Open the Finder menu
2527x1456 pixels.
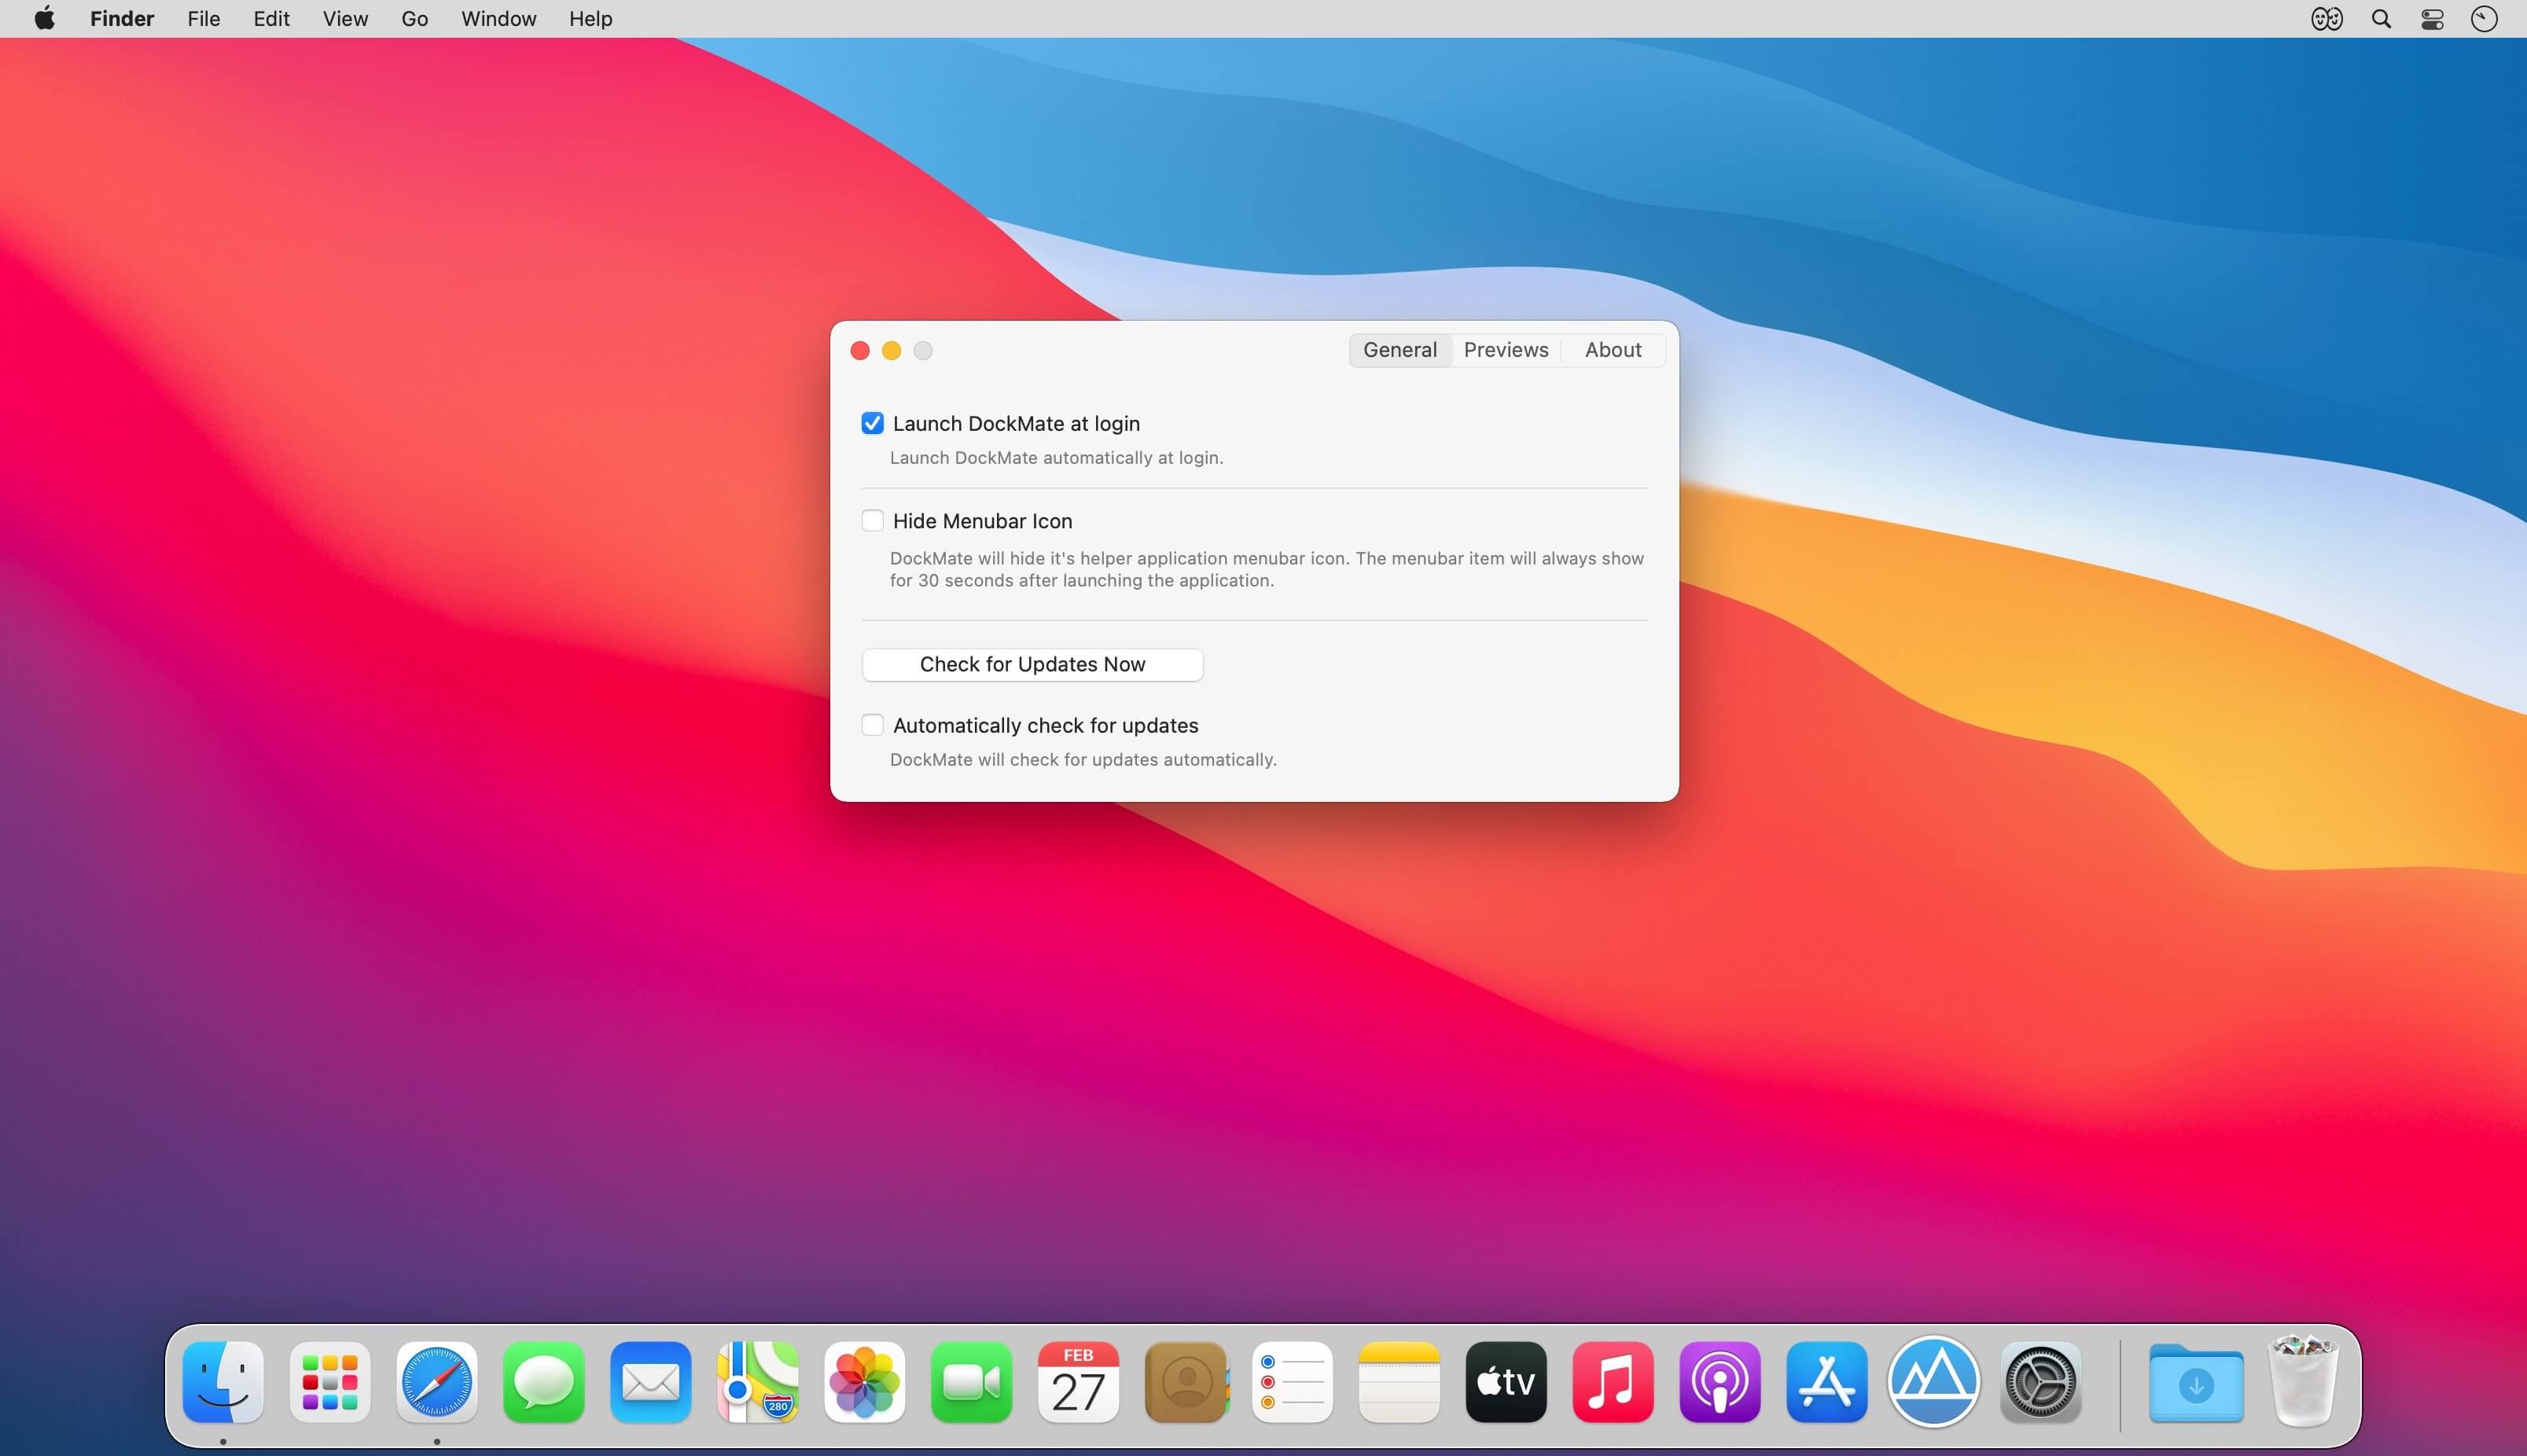123,17
